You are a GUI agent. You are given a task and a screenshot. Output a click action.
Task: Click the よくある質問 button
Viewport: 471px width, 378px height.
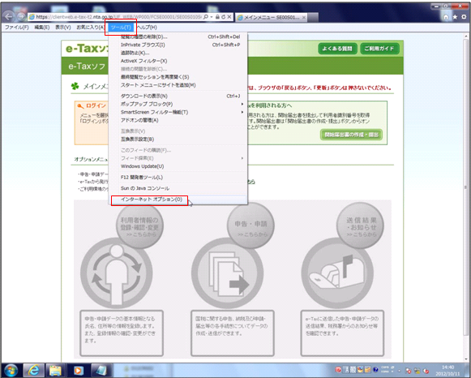click(x=337, y=49)
